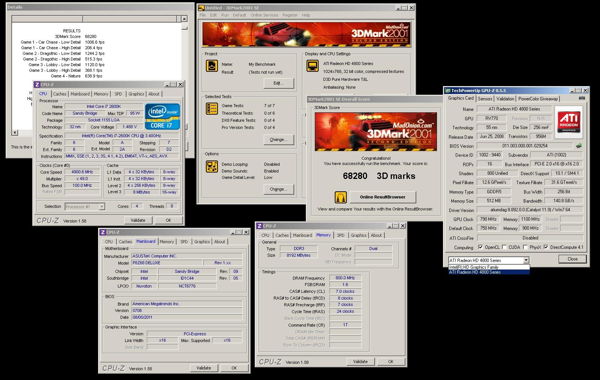
Task: Click the first column header in Details window
Action: point(47,19)
